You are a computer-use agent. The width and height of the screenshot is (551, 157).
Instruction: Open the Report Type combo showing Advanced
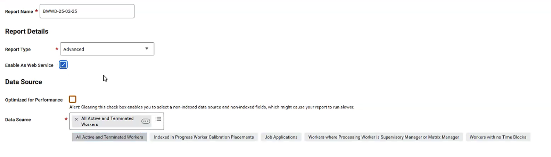[x=107, y=49]
